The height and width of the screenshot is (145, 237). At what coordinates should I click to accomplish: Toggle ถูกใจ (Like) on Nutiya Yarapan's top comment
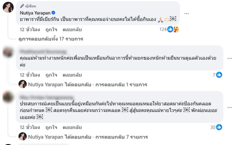tap(52, 30)
